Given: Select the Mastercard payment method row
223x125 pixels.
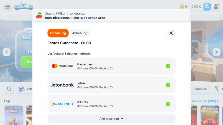Looking at the screenshot, I should (111, 66).
